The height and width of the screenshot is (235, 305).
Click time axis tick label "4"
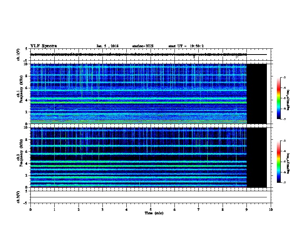(127, 209)
